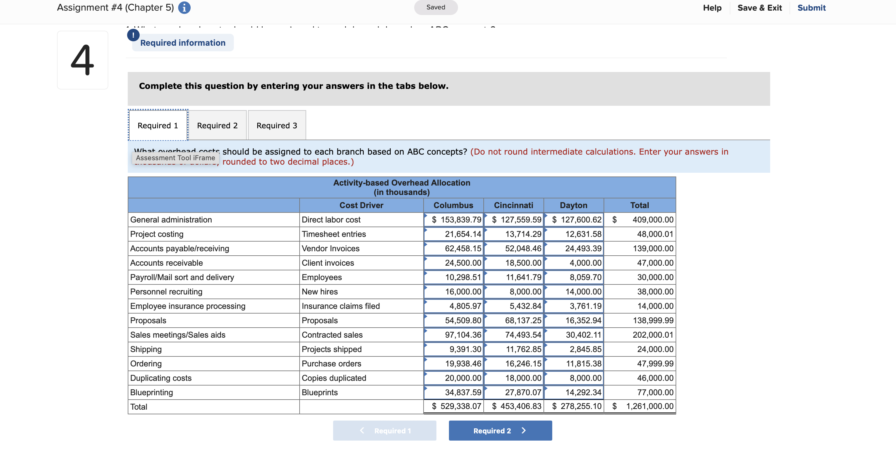Edit Columbus Personnel recruiting cell

[x=454, y=292]
